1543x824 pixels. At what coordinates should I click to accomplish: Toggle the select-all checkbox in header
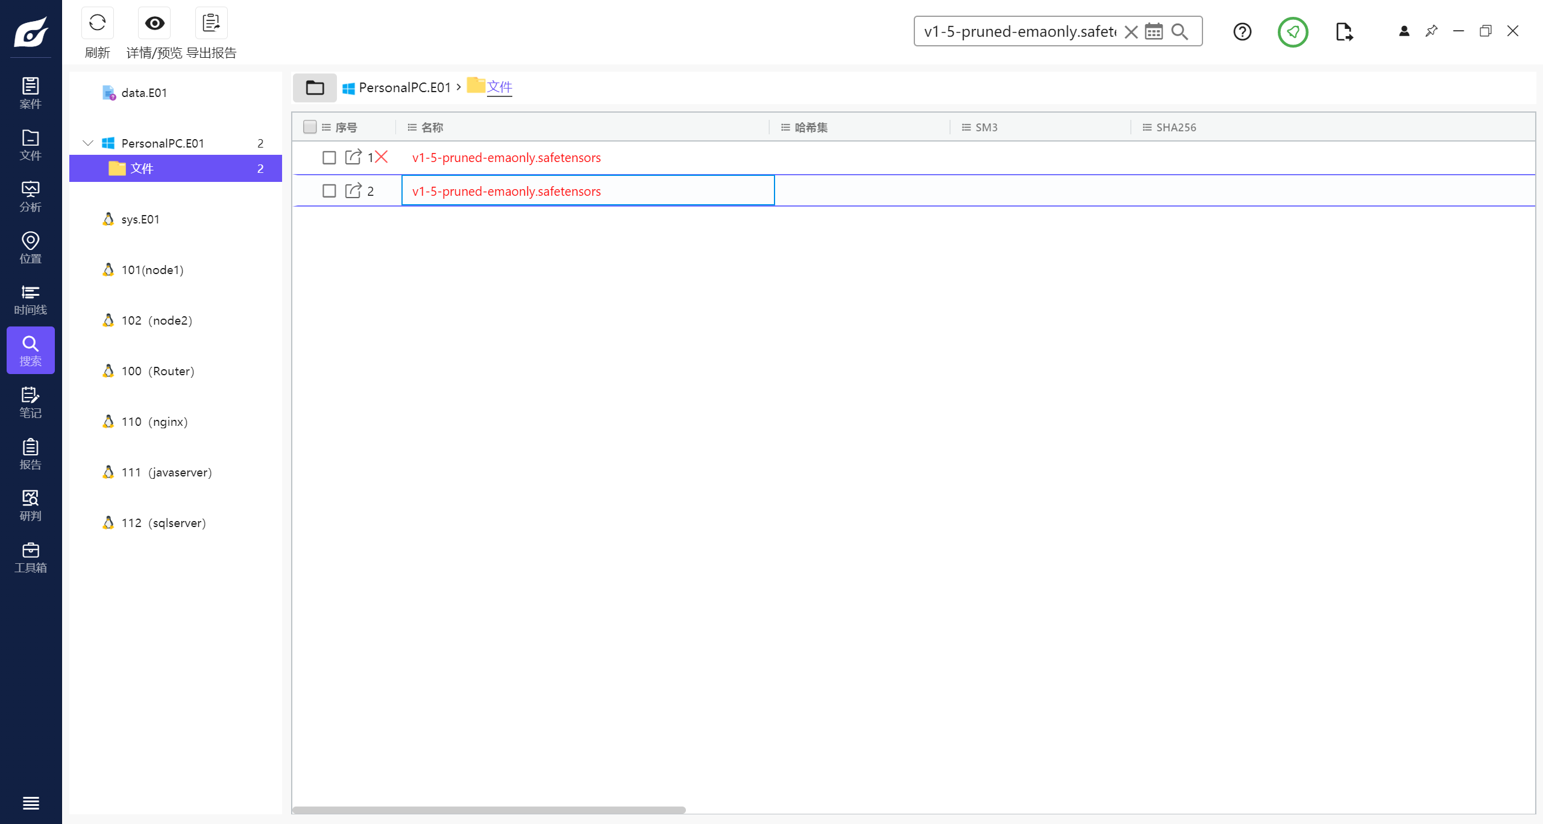(310, 127)
